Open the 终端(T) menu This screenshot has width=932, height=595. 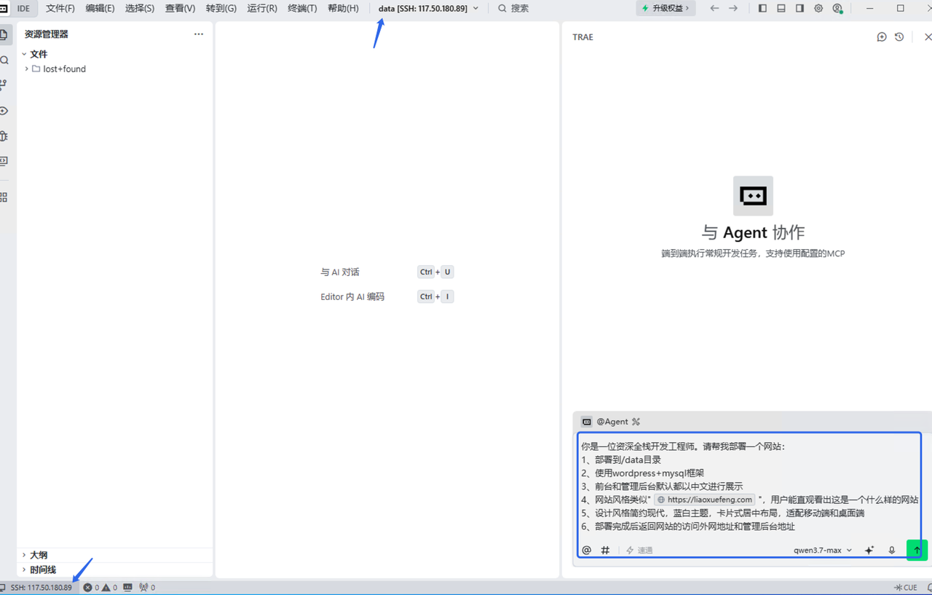point(302,8)
